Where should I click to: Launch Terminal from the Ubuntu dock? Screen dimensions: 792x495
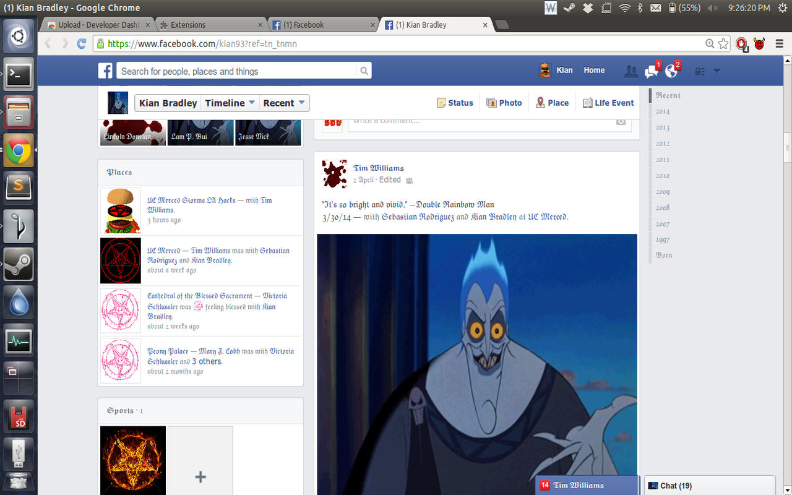19,75
